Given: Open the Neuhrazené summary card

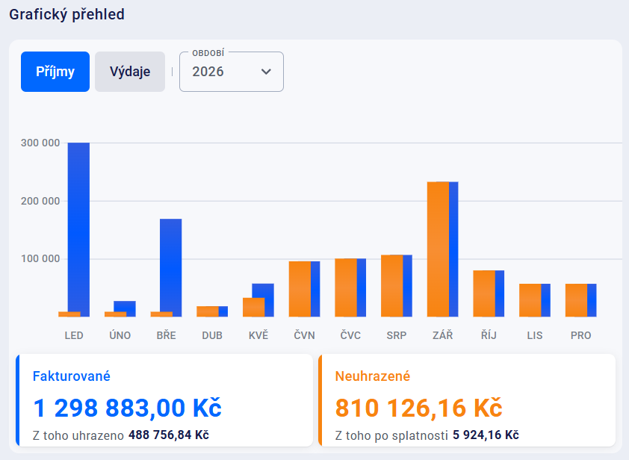Looking at the screenshot, I should point(467,400).
